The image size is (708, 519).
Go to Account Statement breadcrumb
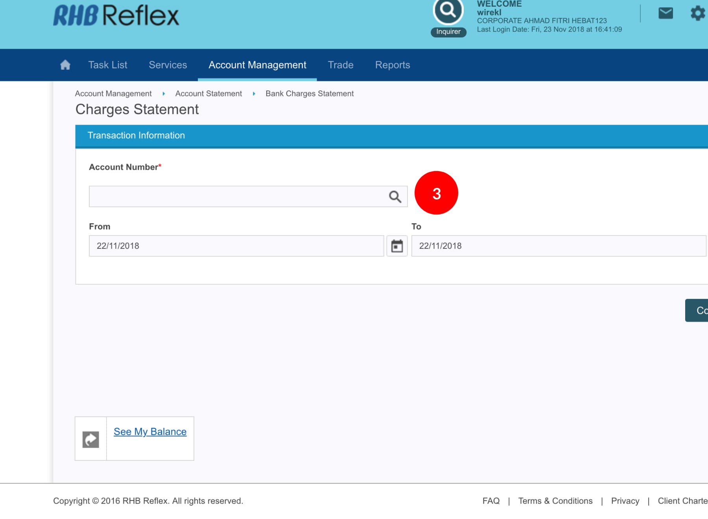[x=208, y=94]
